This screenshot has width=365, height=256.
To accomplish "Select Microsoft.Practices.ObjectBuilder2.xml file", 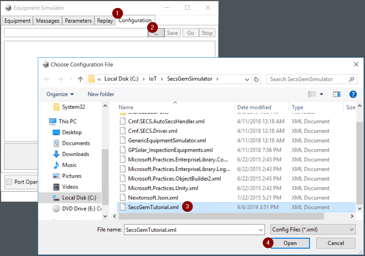I will coord(175,179).
